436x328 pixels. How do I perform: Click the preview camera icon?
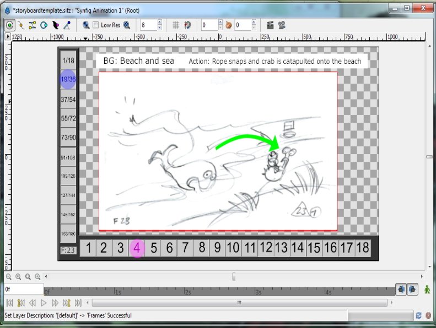click(282, 25)
